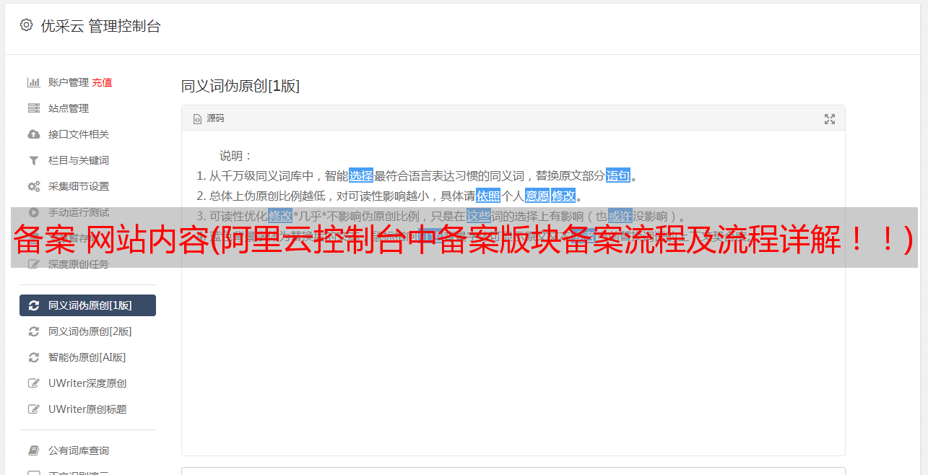The width and height of the screenshot is (928, 475).
Task: Open UWriter原创标题 edit icon
Action: click(33, 409)
